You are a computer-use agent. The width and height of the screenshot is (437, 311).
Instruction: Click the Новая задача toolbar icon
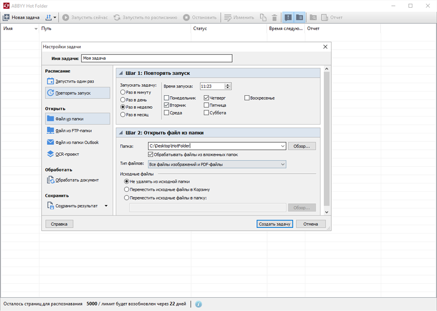coord(6,17)
